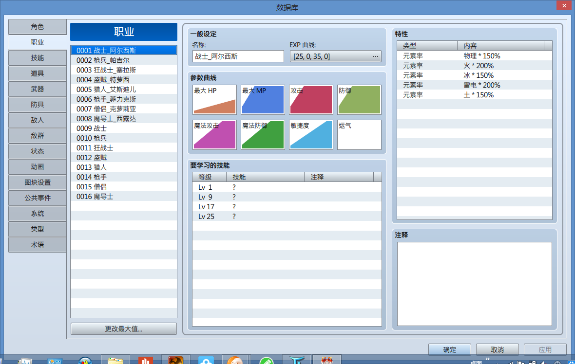
Task: Select the Lv 1 skill row
Action: 287,187
